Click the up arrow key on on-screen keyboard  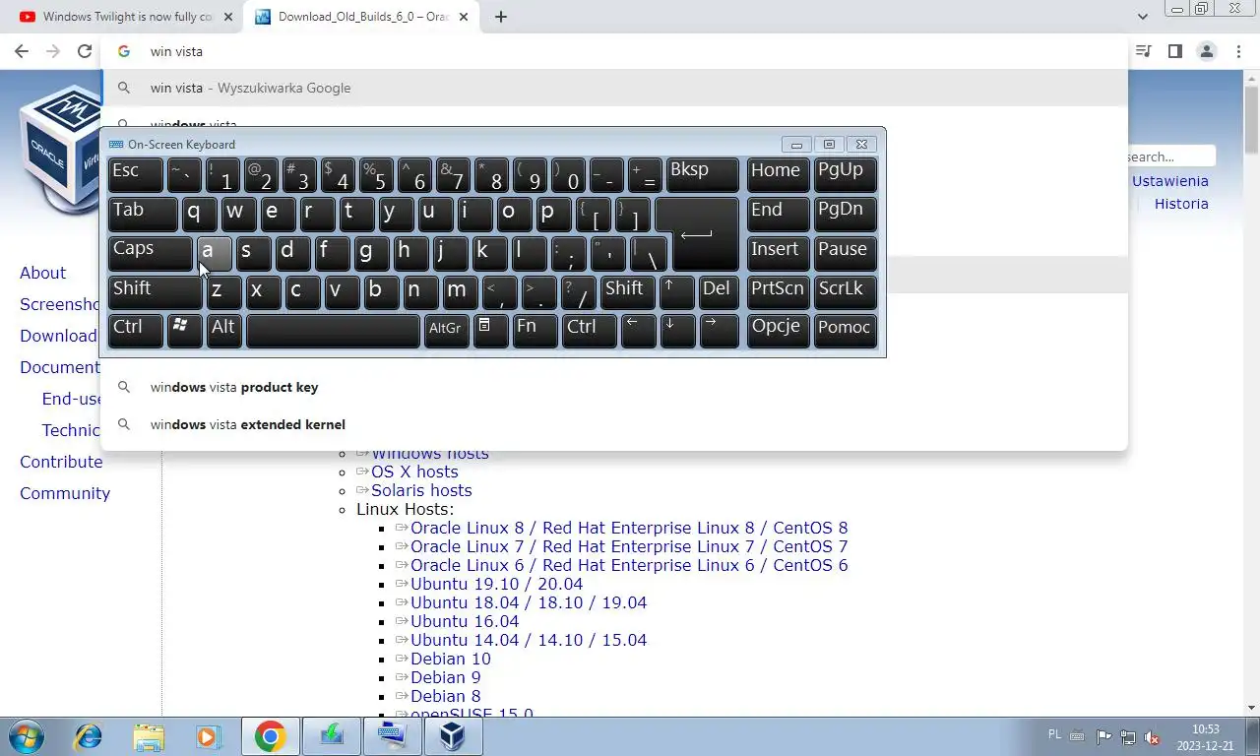pos(677,291)
